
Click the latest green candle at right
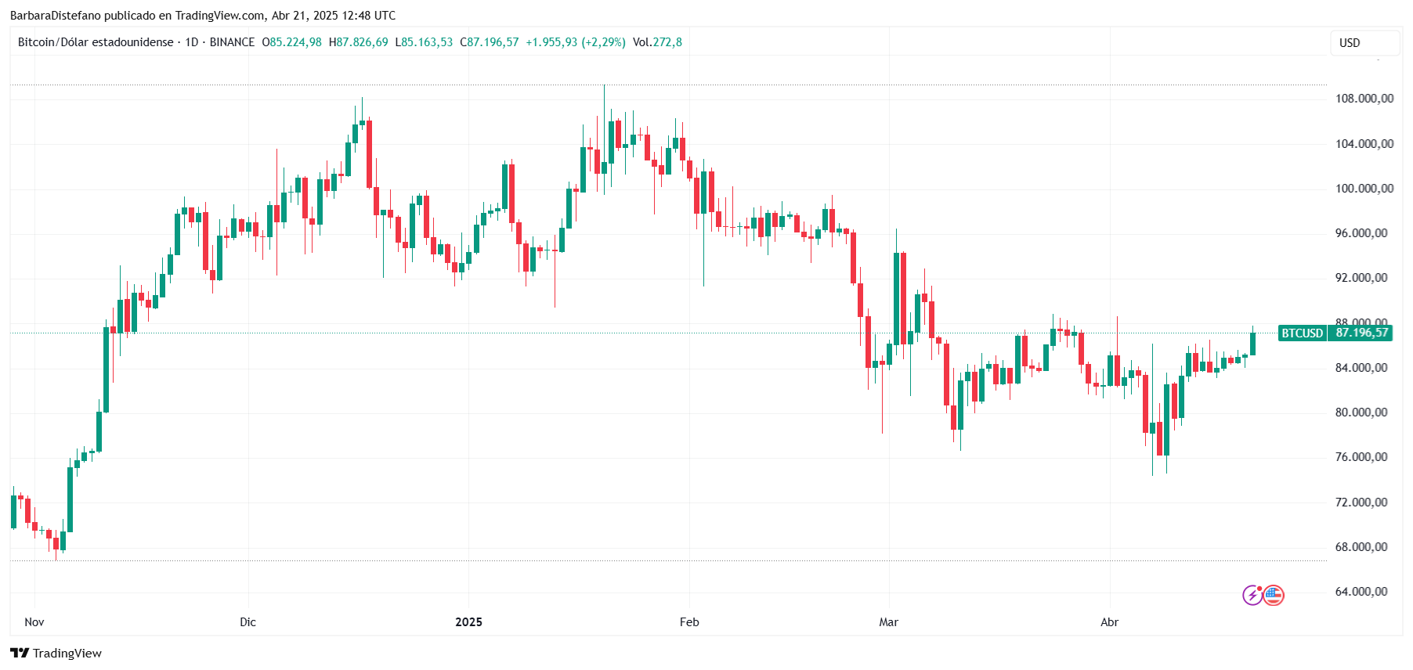[1252, 344]
